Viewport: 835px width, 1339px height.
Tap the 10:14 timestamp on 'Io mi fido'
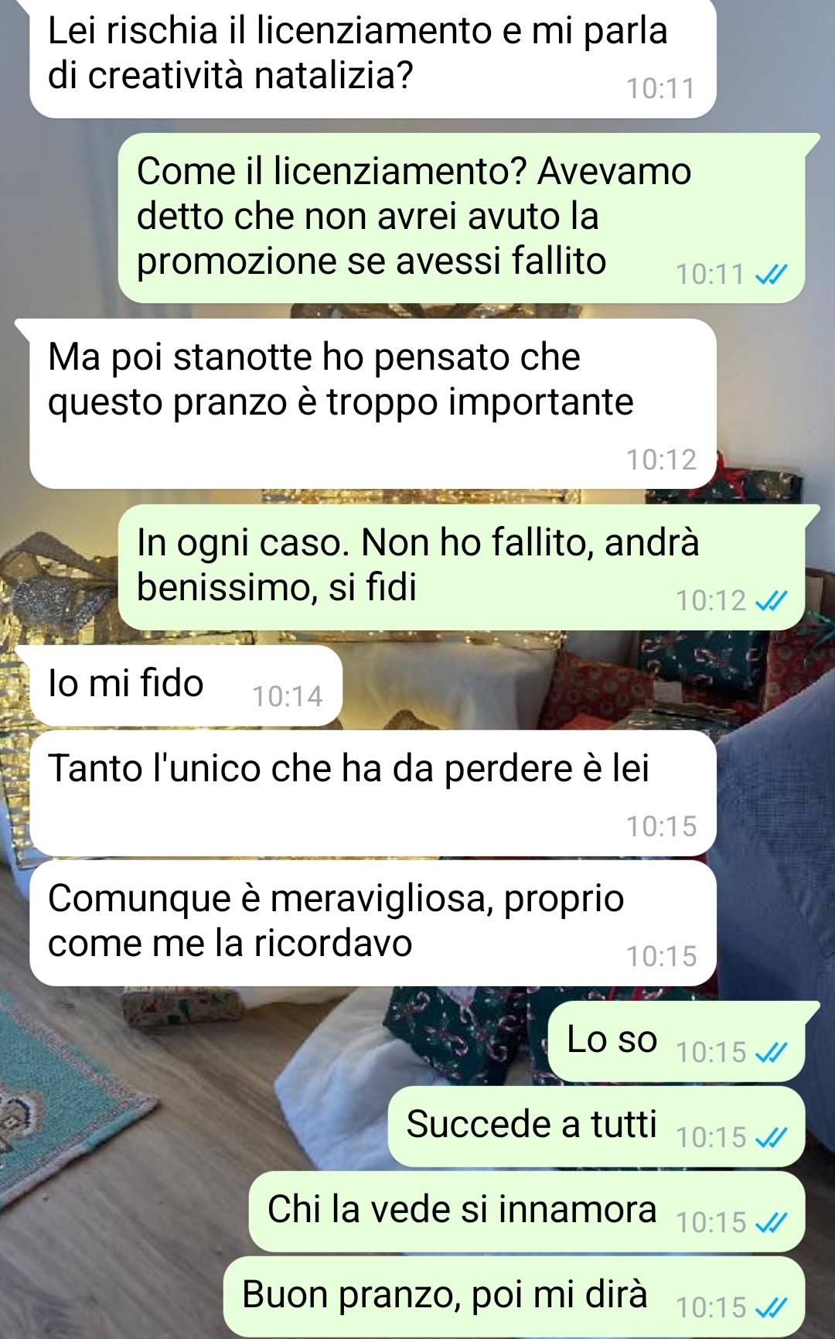287,696
